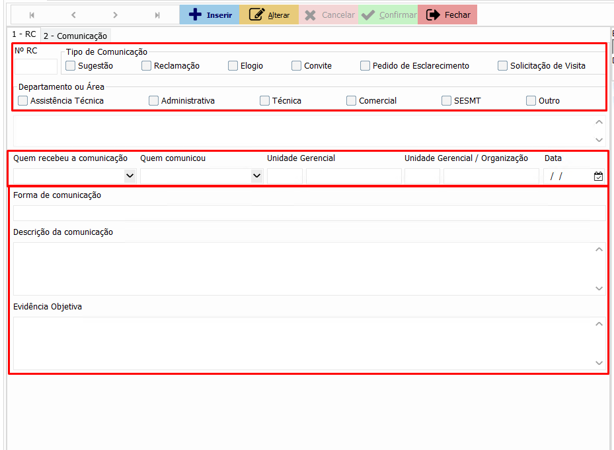Go to the first record
Screen dimensions: 614x450
[32, 15]
